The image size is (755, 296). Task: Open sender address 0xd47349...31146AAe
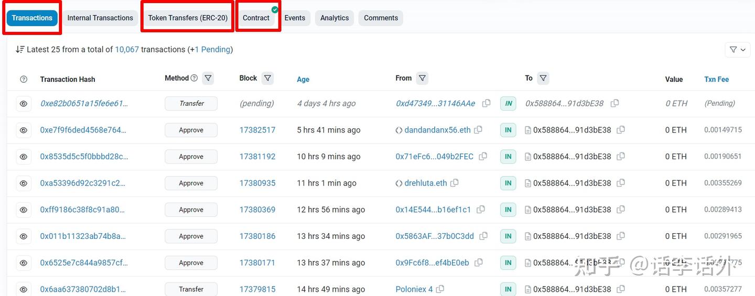click(x=435, y=104)
